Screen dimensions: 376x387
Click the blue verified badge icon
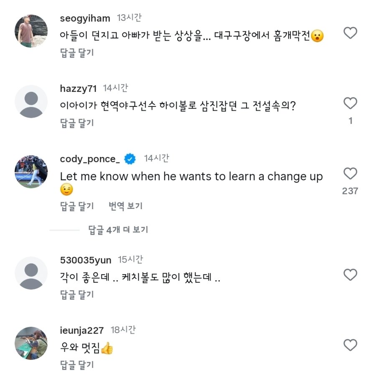coord(130,159)
